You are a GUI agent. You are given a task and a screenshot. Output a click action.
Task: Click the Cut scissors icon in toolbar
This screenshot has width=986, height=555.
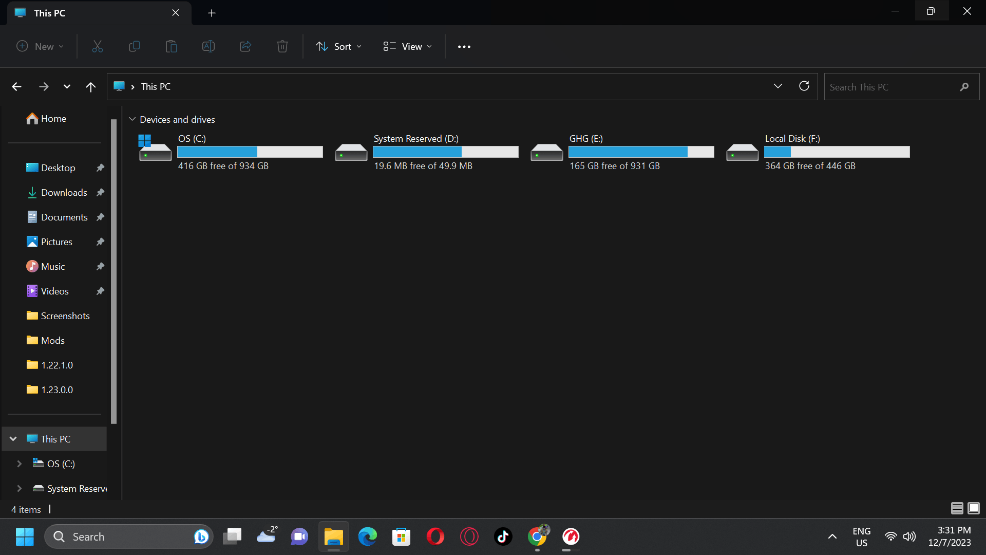coord(98,47)
